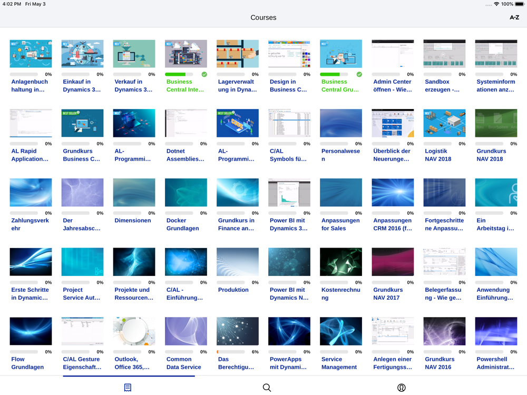The height and width of the screenshot is (395, 527).
Task: Open the Grundkurs Business C… best seller thumbnail
Action: [x=82, y=123]
